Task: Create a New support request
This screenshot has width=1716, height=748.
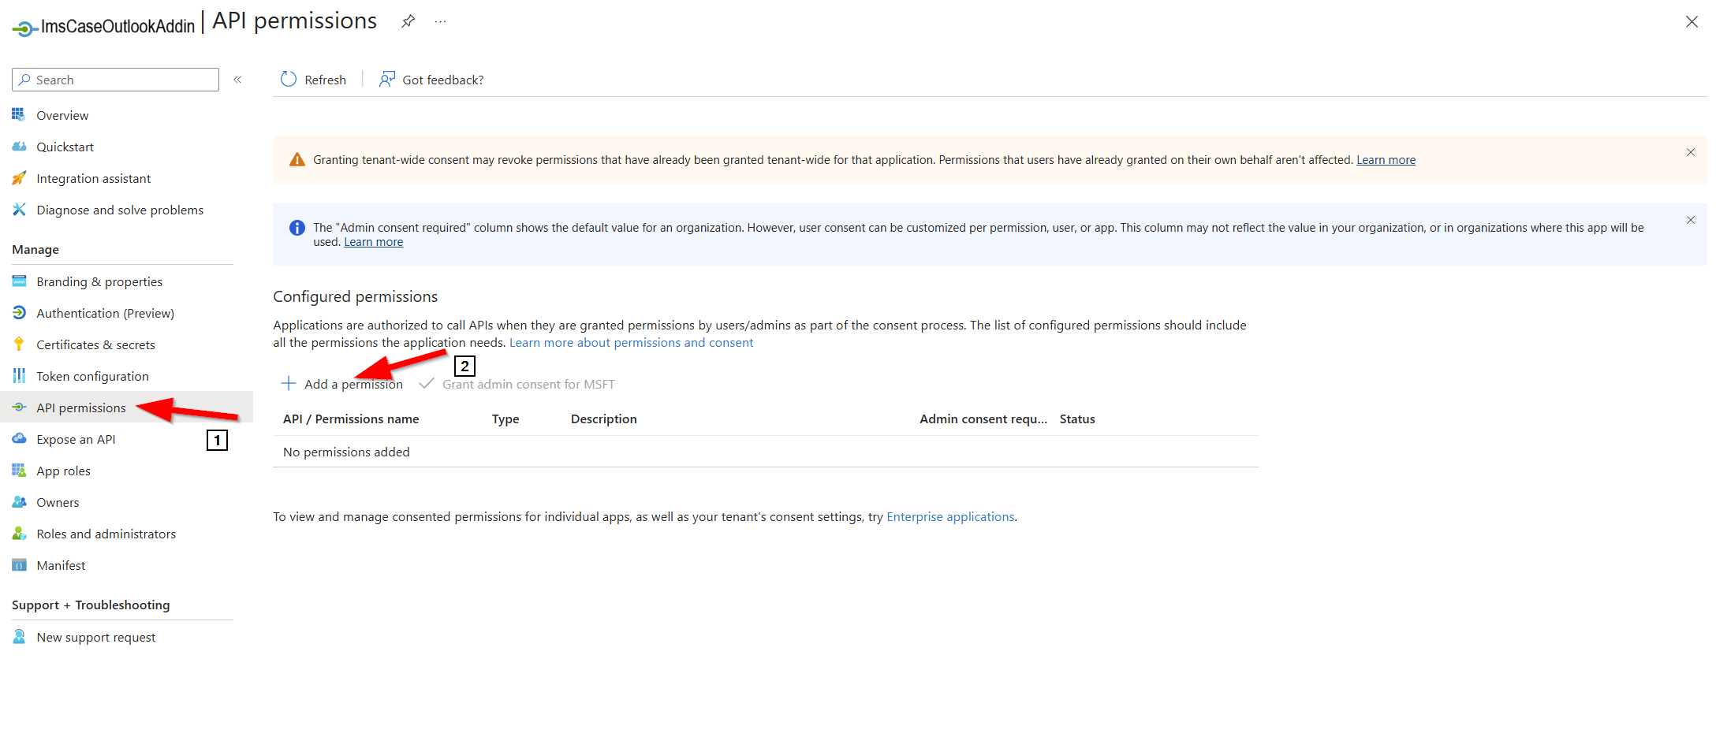Action: tap(95, 637)
